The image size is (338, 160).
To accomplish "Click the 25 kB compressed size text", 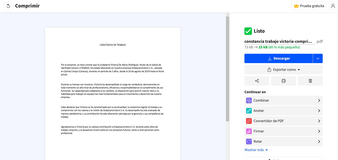I will pos(263,47).
